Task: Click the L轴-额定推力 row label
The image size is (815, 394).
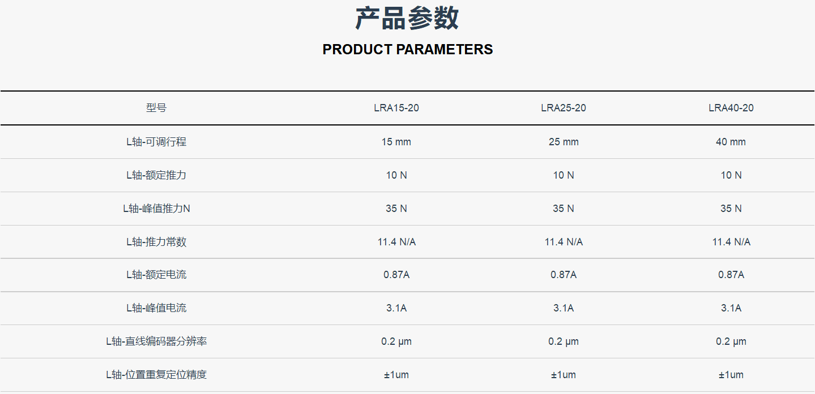Action: pos(156,175)
